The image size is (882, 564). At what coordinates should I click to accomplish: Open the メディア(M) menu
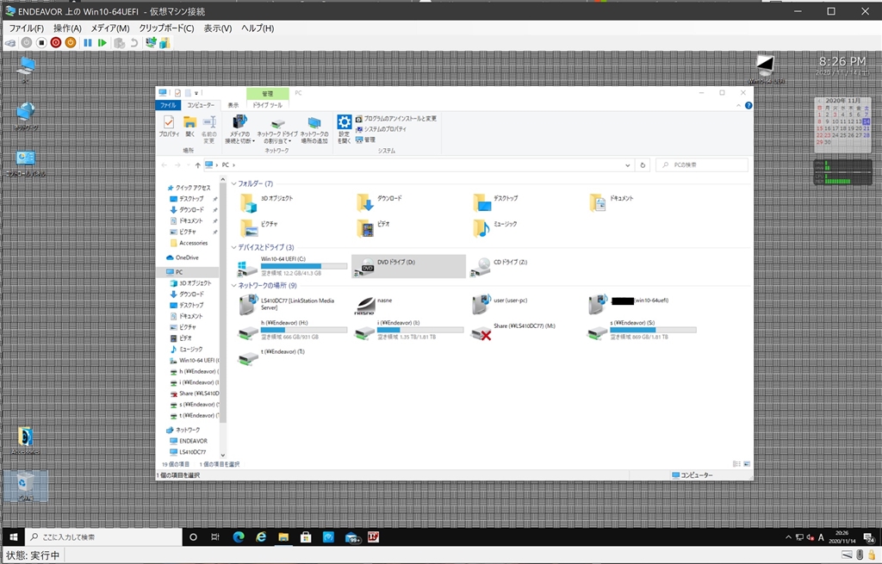(110, 28)
